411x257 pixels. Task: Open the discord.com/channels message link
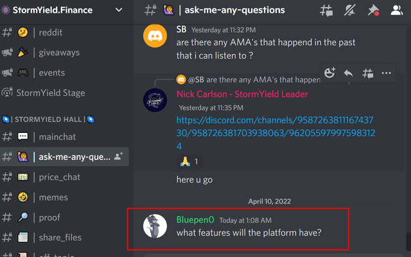pyautogui.click(x=275, y=133)
